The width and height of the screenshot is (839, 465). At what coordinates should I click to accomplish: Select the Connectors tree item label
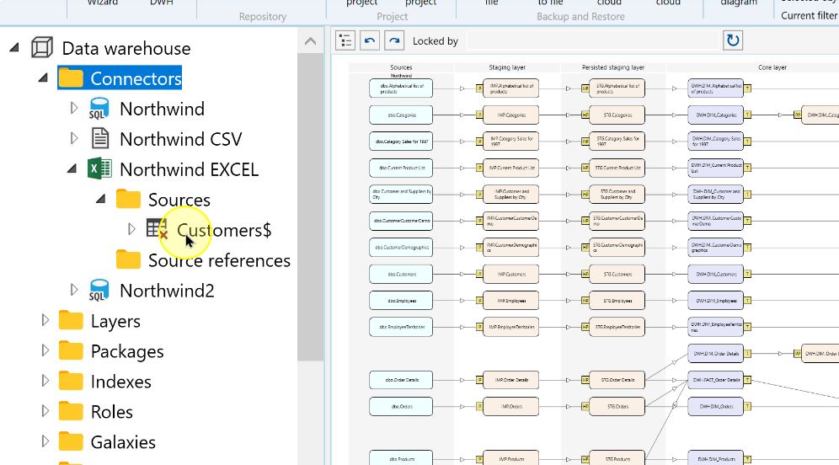click(x=136, y=78)
